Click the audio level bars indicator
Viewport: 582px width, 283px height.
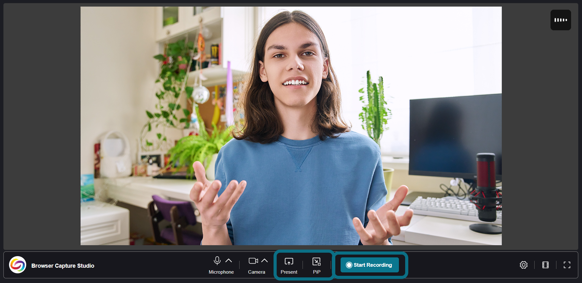pyautogui.click(x=561, y=20)
